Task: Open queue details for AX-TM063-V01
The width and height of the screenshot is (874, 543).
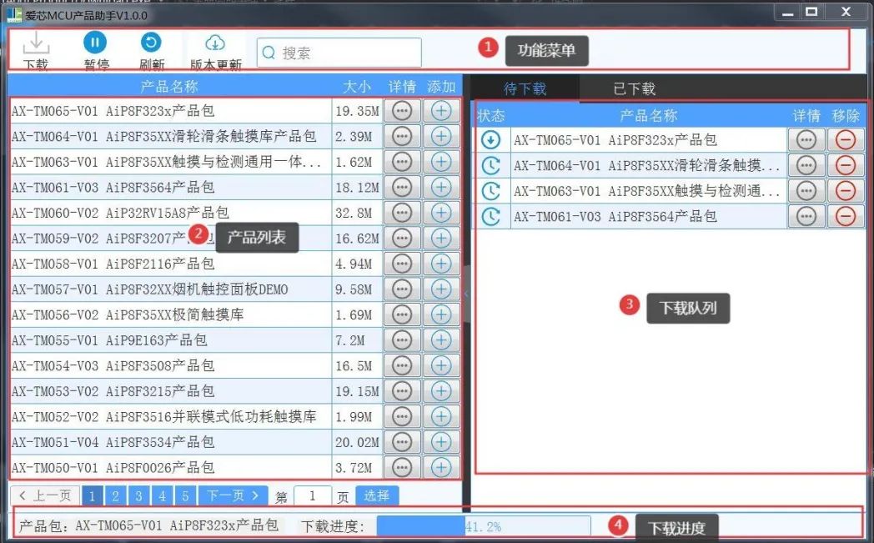Action: (806, 191)
